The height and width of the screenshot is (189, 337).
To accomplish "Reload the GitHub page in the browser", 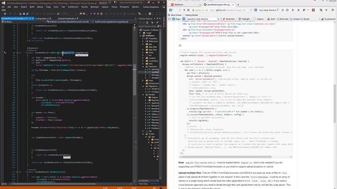I will (x=251, y=10).
